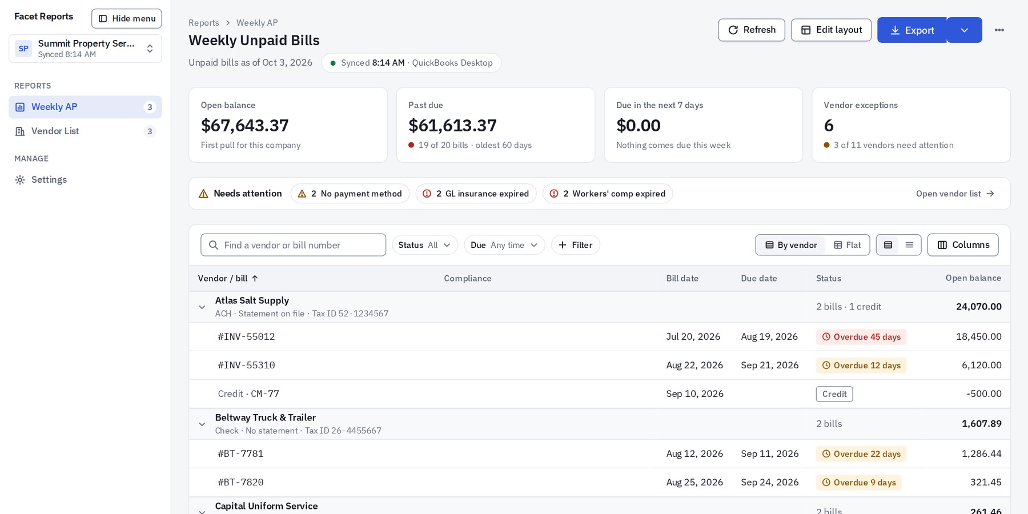
Task: Open the Summit Property company switcher
Action: pyautogui.click(x=85, y=49)
